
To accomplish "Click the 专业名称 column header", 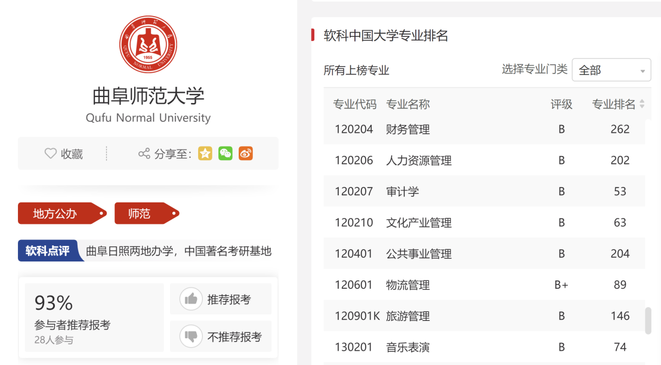I will click(409, 104).
